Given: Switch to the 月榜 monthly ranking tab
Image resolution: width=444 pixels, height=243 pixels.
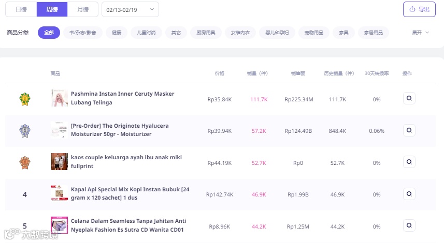Looking at the screenshot, I should click(x=82, y=9).
